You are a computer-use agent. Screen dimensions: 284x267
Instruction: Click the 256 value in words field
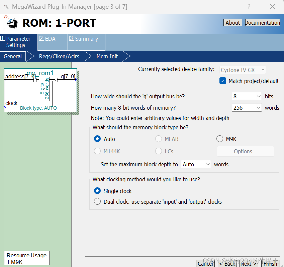click(x=238, y=108)
